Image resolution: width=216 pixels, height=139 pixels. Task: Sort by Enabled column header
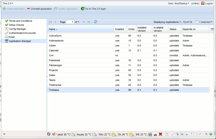click(120, 29)
